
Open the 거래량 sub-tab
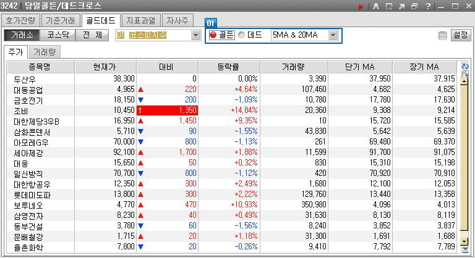point(44,52)
